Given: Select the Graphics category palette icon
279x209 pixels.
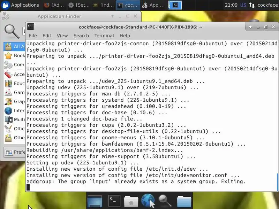Looking at the screenshot, I should [8, 101].
